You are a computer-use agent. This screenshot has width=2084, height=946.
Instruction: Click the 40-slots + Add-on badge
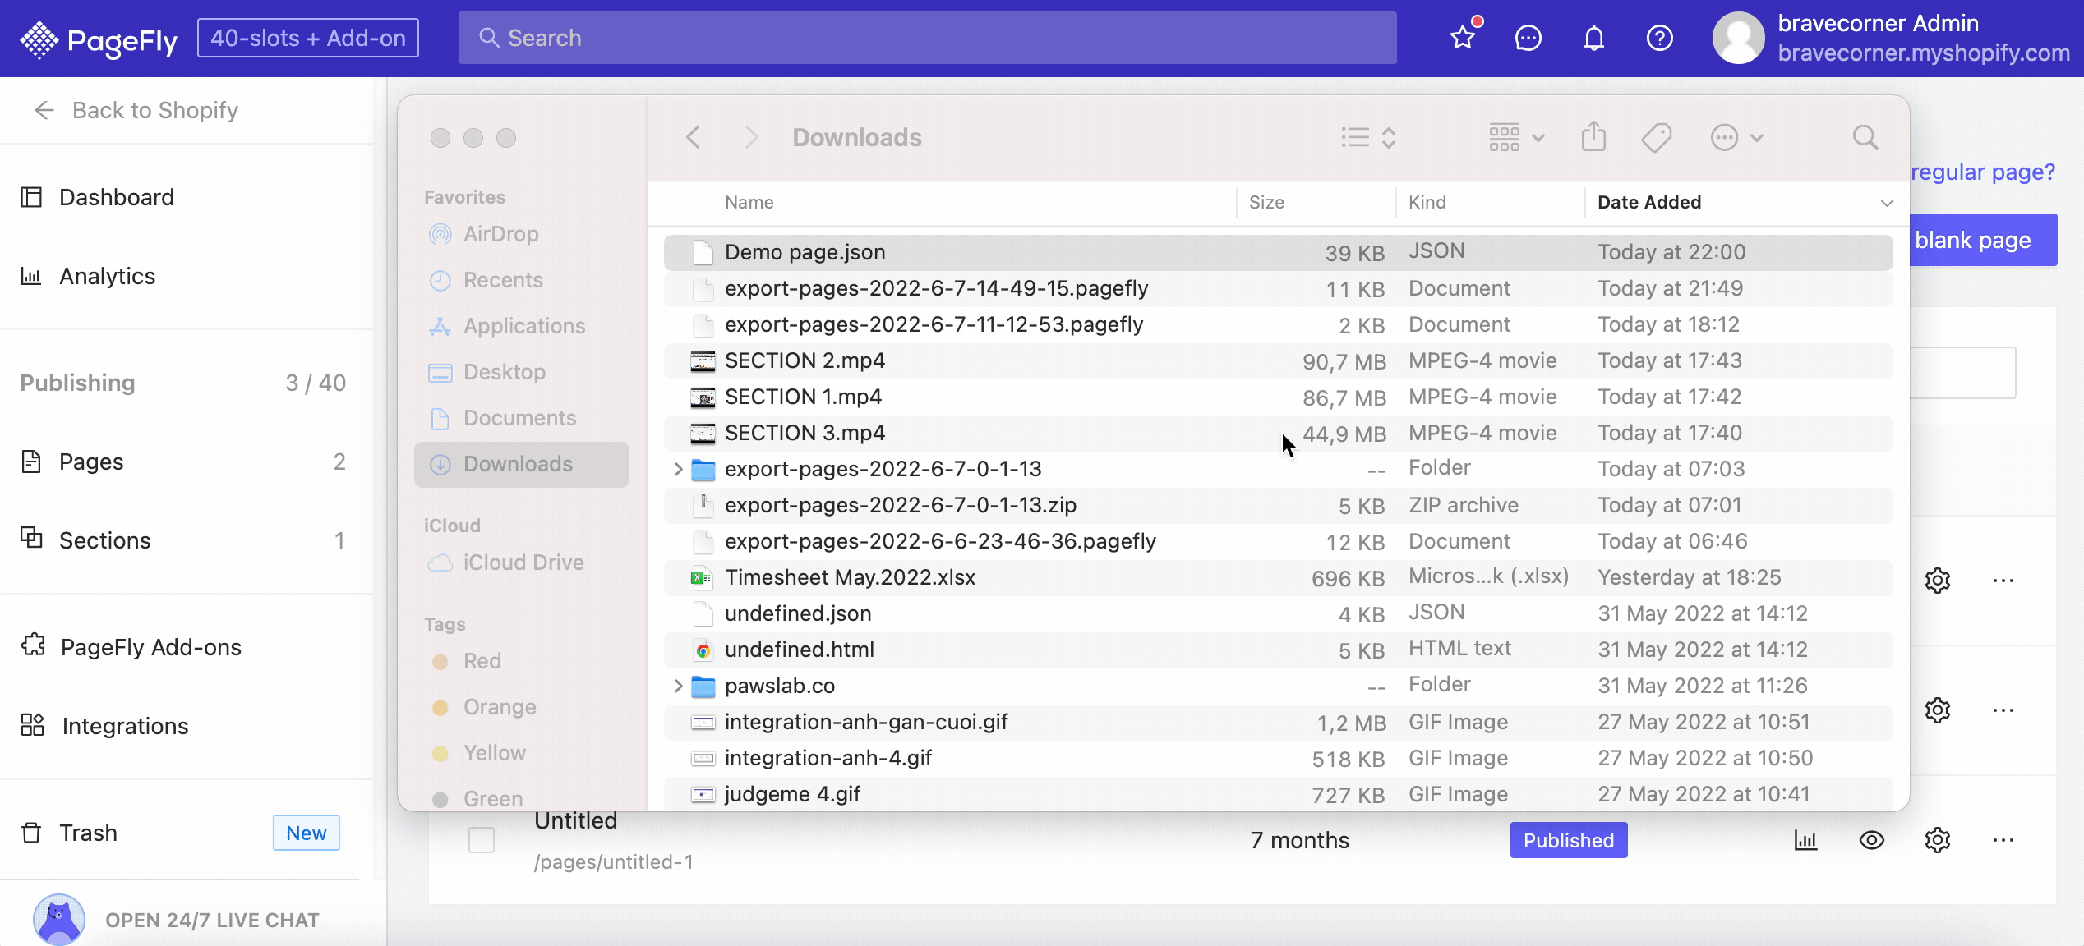coord(308,38)
